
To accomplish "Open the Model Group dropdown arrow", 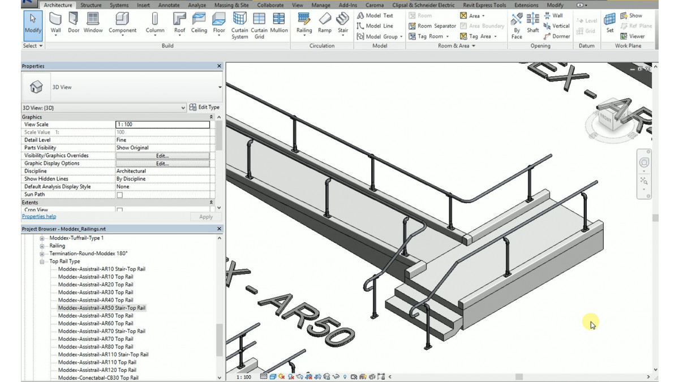I will [401, 37].
